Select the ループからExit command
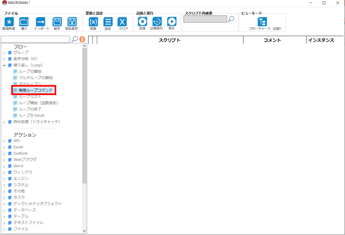 31,115
